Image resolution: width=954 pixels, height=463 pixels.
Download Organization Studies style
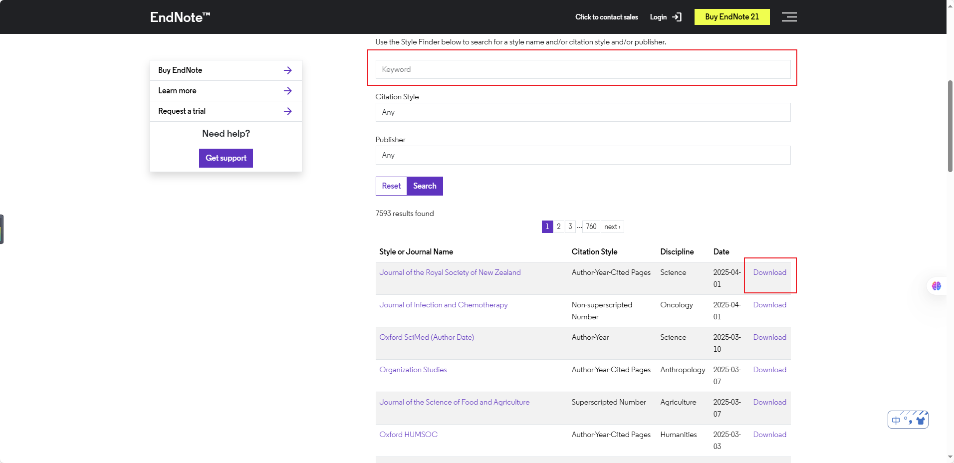(x=770, y=370)
